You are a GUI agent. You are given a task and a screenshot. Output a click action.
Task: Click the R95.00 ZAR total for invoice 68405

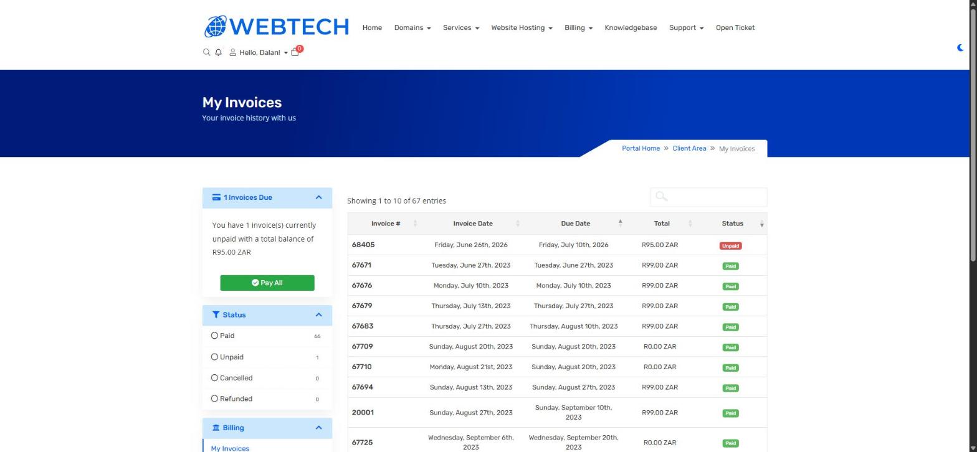(660, 245)
